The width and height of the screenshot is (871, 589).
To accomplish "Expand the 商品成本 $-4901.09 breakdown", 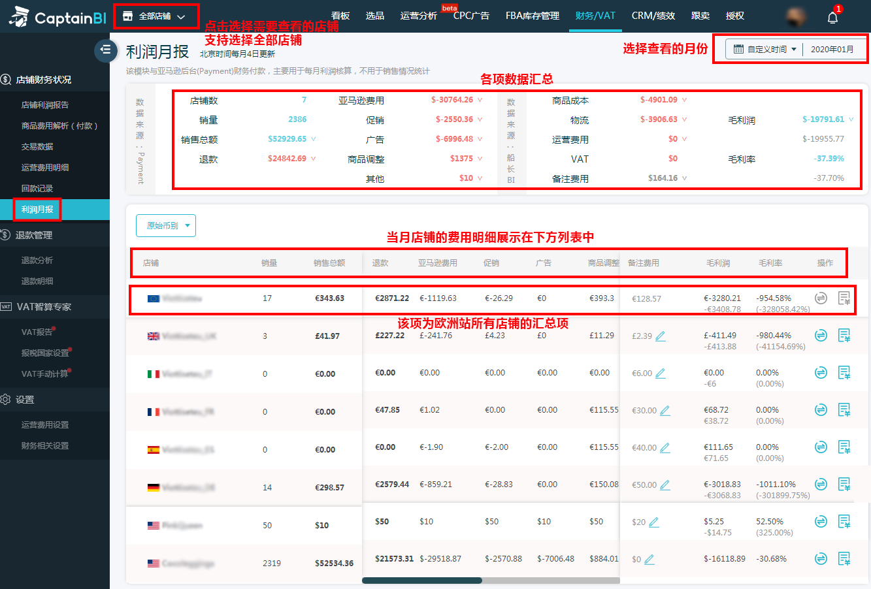I will (684, 100).
